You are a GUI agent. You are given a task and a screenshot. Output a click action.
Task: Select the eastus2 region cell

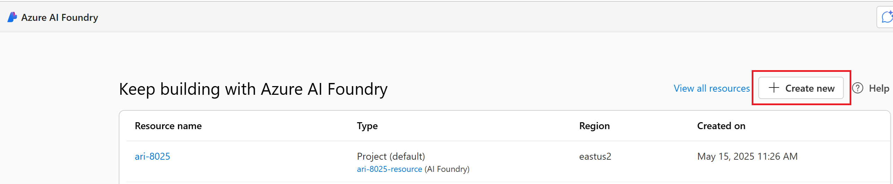pyautogui.click(x=595, y=156)
